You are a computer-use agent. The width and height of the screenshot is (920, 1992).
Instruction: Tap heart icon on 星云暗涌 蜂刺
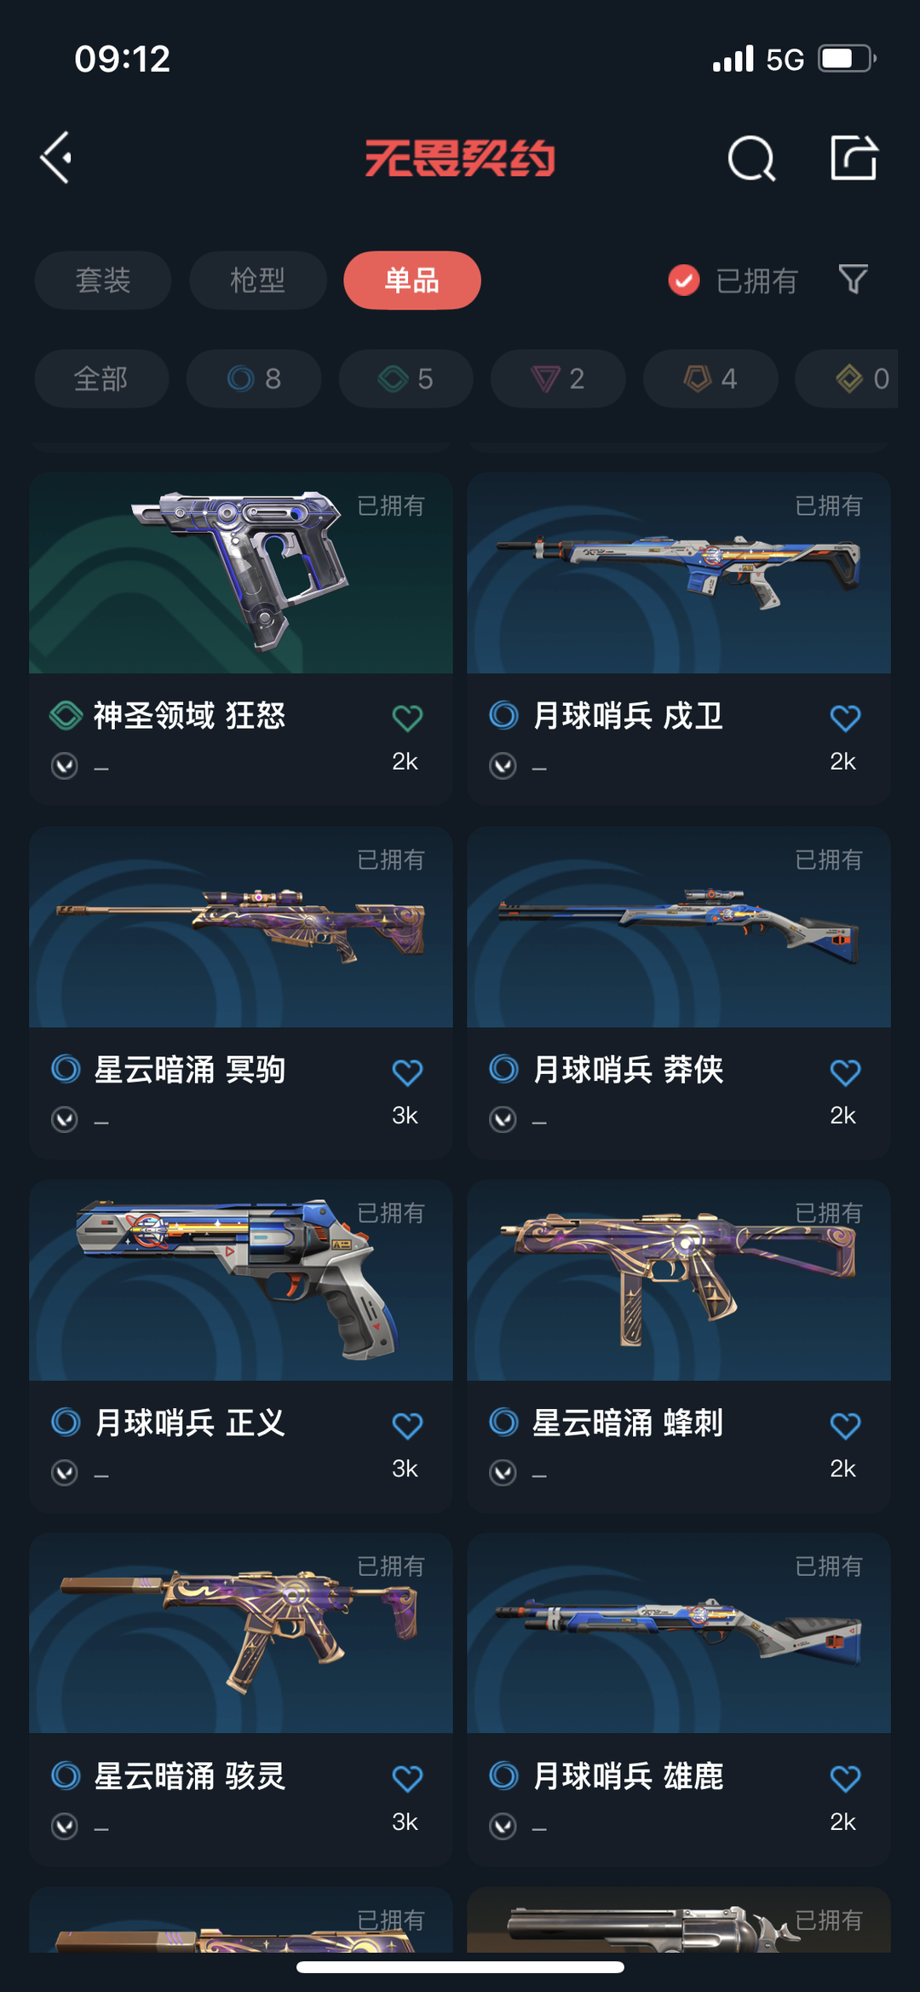pyautogui.click(x=845, y=1425)
